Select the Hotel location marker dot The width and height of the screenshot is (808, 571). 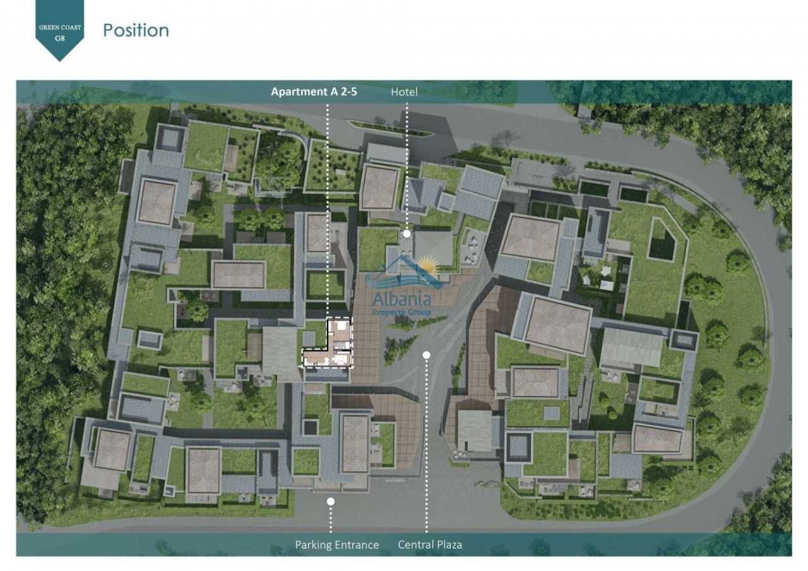click(x=407, y=234)
